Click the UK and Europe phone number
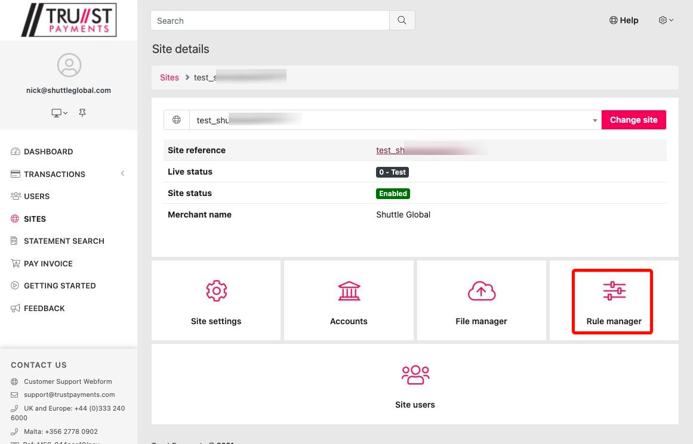This screenshot has height=444, width=693. (x=67, y=412)
